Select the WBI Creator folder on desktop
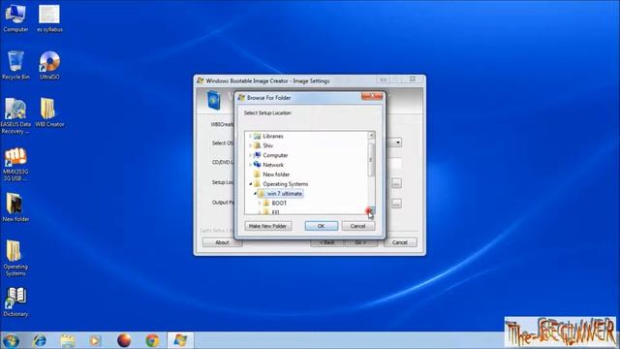This screenshot has width=620, height=349. [x=49, y=112]
